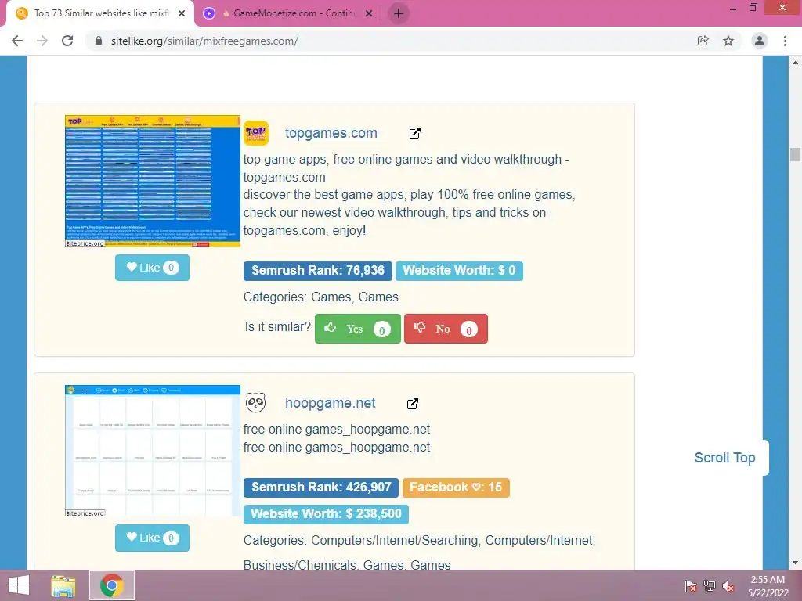View the hoopgame.net screenshot thumbnail

click(153, 451)
